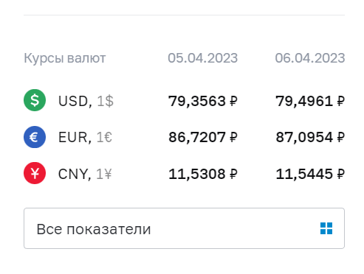Screen dimensions: 364x274
Task: Click CNY rate 11,5308 ₽
Action: (203, 174)
